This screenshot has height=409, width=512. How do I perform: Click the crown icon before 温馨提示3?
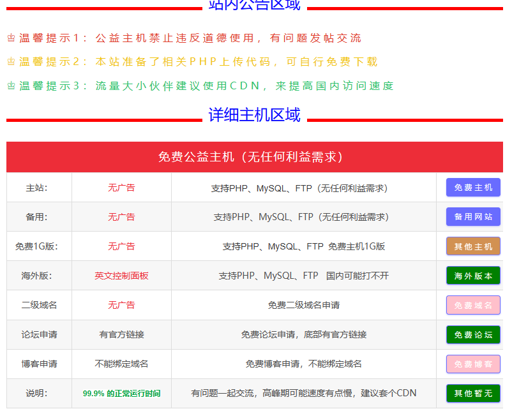[x=10, y=84]
